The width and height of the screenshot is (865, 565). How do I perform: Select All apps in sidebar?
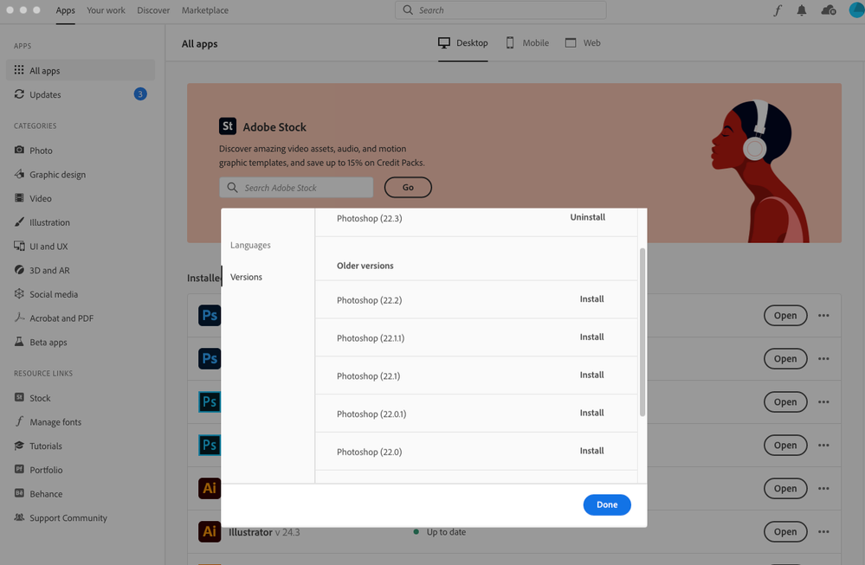pyautogui.click(x=81, y=71)
